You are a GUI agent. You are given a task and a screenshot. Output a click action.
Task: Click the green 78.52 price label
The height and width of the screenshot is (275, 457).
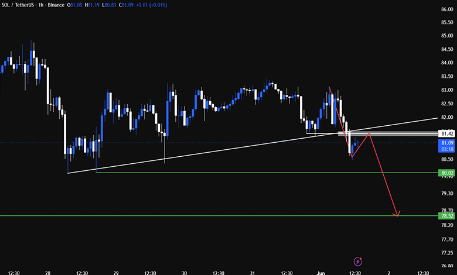coord(446,216)
